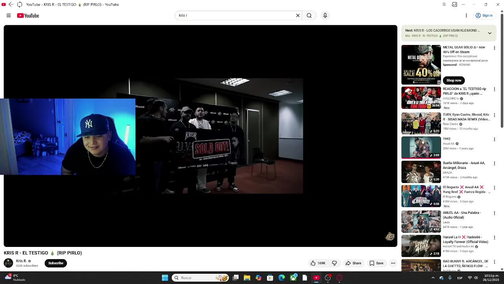Play the '1942' video thumbnail
The height and width of the screenshot is (284, 504).
point(421,148)
